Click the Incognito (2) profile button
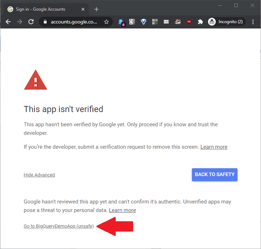This screenshot has height=249, width=261. pyautogui.click(x=227, y=22)
